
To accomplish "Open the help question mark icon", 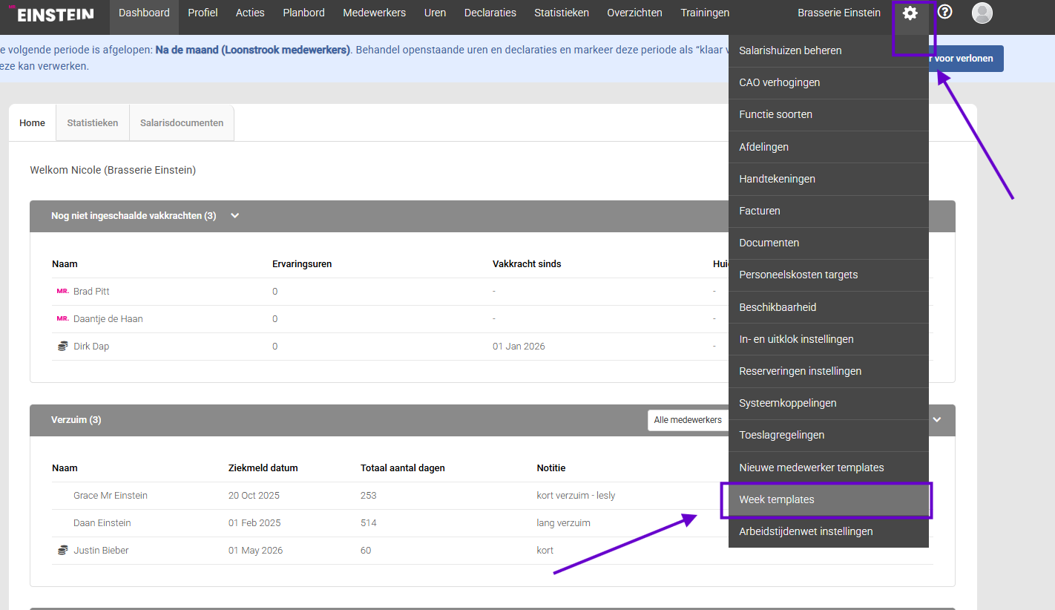I will [944, 12].
